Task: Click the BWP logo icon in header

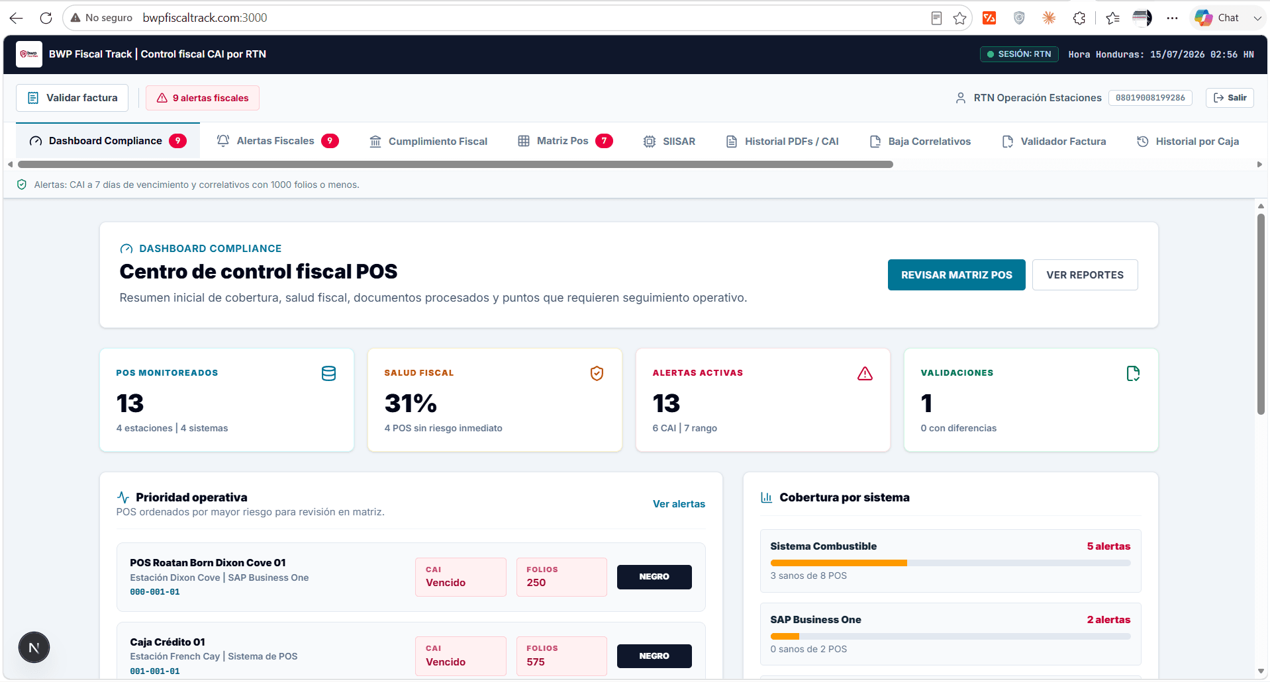Action: click(x=29, y=54)
